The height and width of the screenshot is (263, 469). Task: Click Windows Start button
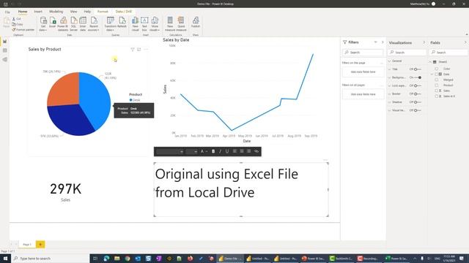pos(5,258)
